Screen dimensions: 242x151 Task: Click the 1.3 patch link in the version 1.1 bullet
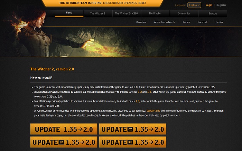coord(149,92)
